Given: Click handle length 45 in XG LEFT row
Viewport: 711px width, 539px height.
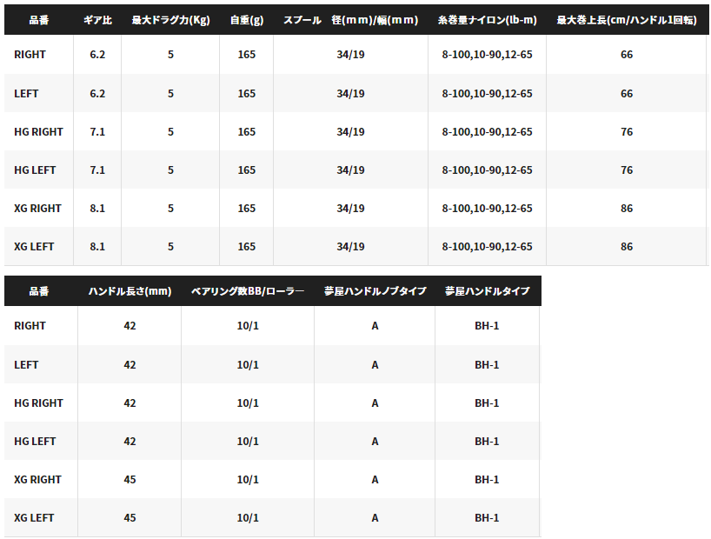Looking at the screenshot, I should [x=130, y=517].
